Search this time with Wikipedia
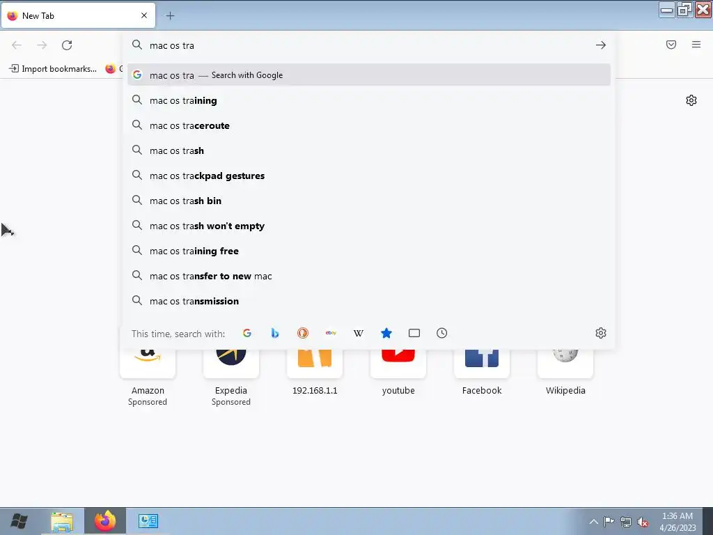Viewport: 713px width, 535px height. point(359,333)
